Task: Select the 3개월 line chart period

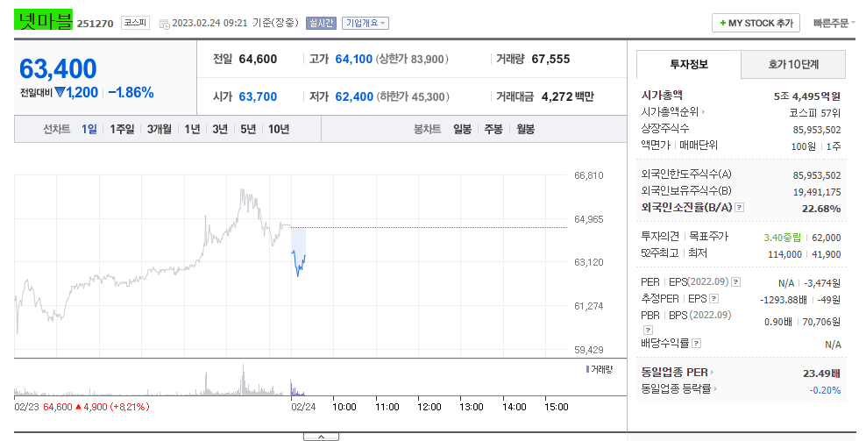Action: click(159, 129)
